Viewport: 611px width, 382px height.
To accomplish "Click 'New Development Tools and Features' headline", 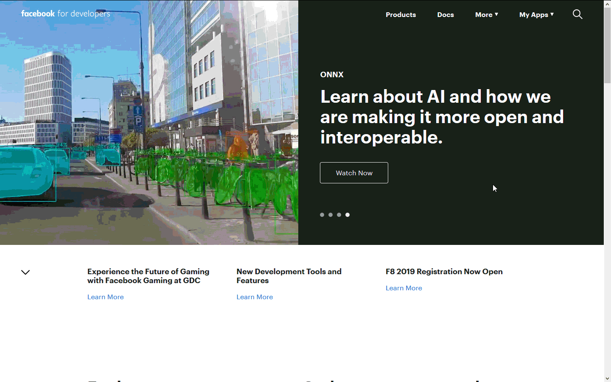I will point(289,276).
